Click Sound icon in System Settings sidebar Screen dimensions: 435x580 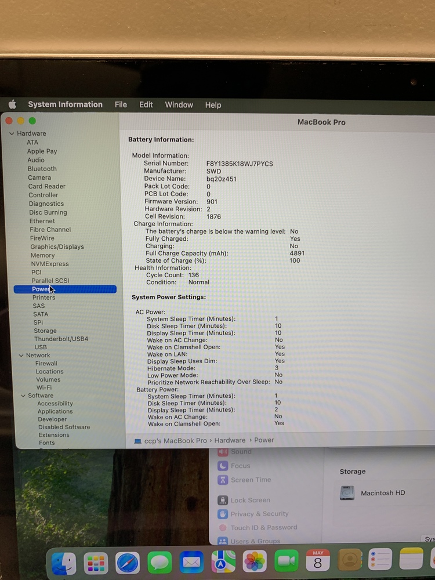click(x=223, y=452)
